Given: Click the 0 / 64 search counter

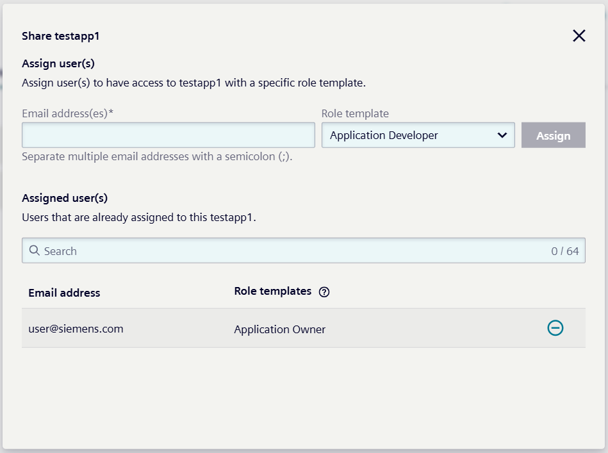Looking at the screenshot, I should click(x=564, y=251).
